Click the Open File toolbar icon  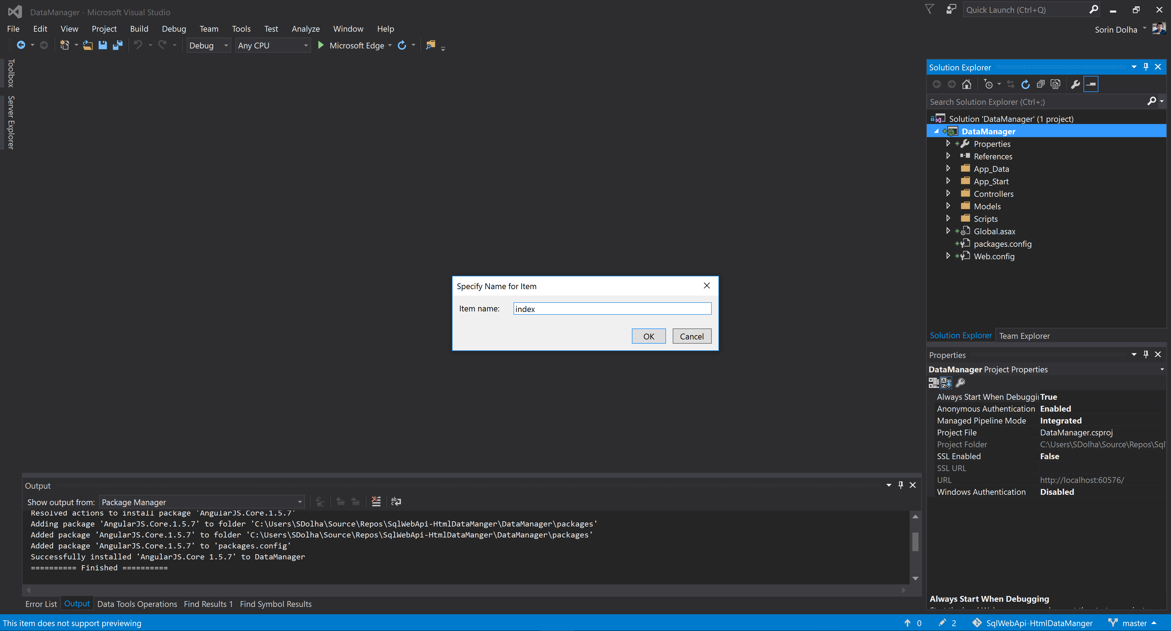(88, 45)
